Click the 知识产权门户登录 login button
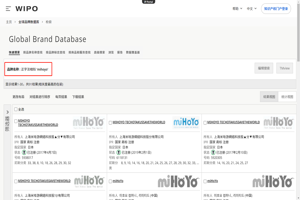This screenshot has width=300, height=200. pos(276,9)
